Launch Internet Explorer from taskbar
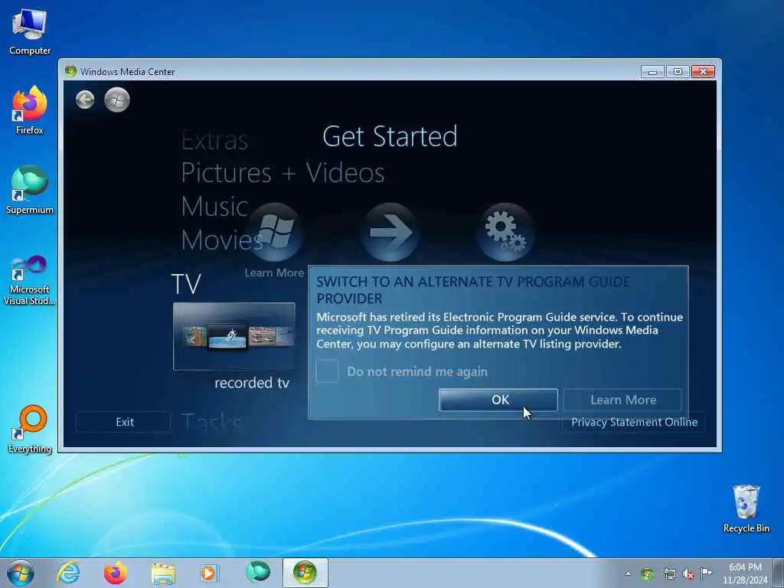This screenshot has width=784, height=588. (x=68, y=573)
